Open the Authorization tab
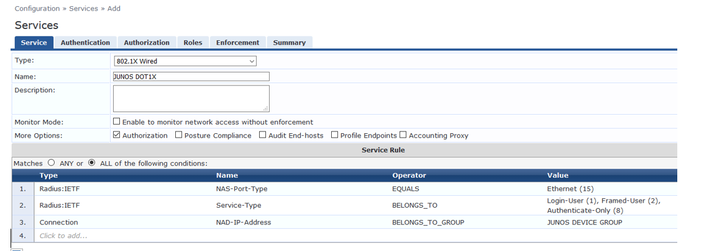Viewport: 704px width, 251px height. tap(147, 43)
